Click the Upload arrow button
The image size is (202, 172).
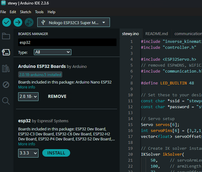(x=18, y=23)
